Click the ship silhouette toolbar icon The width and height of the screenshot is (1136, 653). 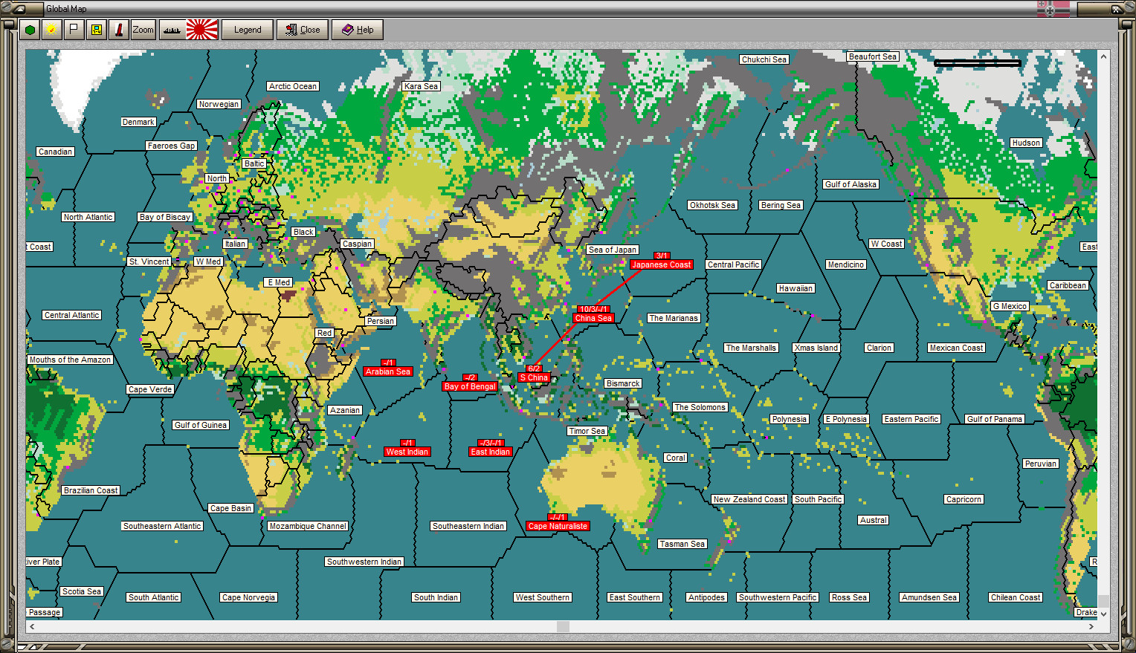[172, 30]
